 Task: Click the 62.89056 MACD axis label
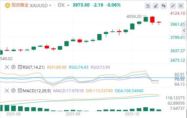pos(176,103)
